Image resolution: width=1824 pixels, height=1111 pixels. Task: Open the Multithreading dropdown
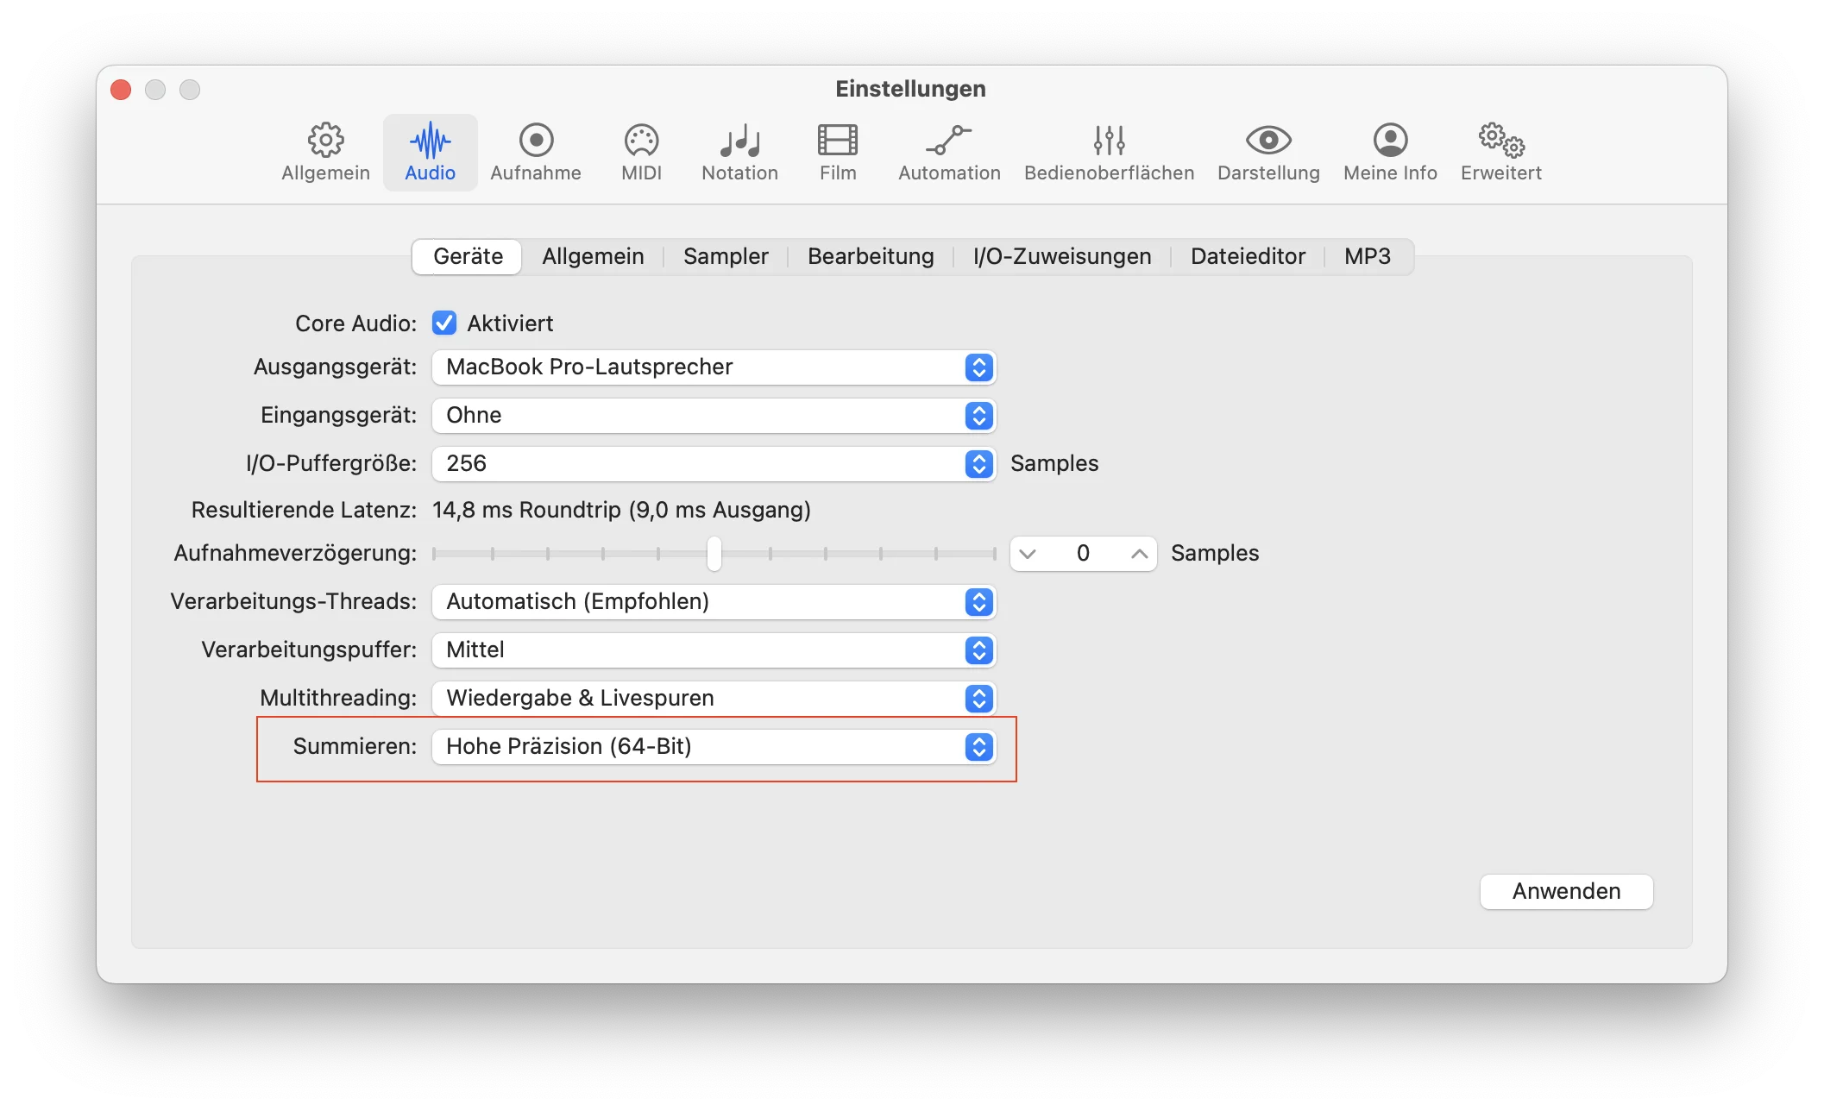(x=714, y=699)
